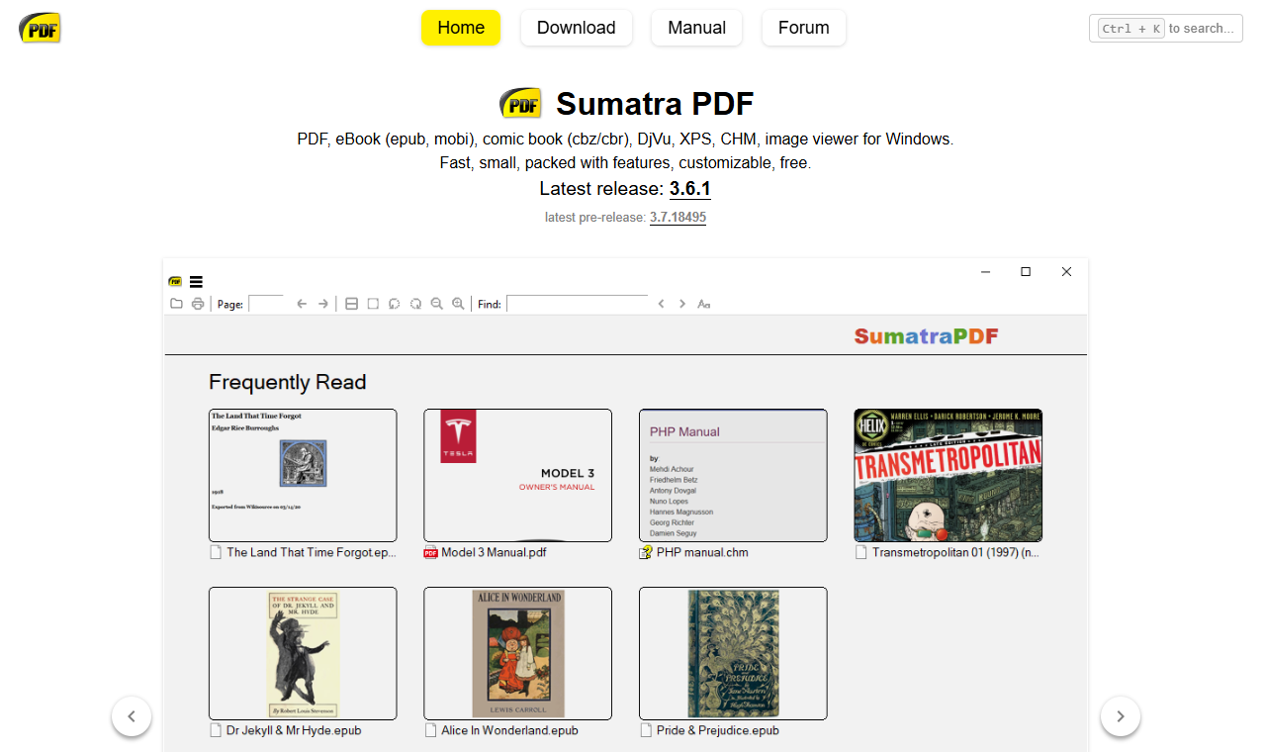Image resolution: width=1266 pixels, height=752 pixels.
Task: Show the previous screenshot with left arrow
Action: click(132, 716)
